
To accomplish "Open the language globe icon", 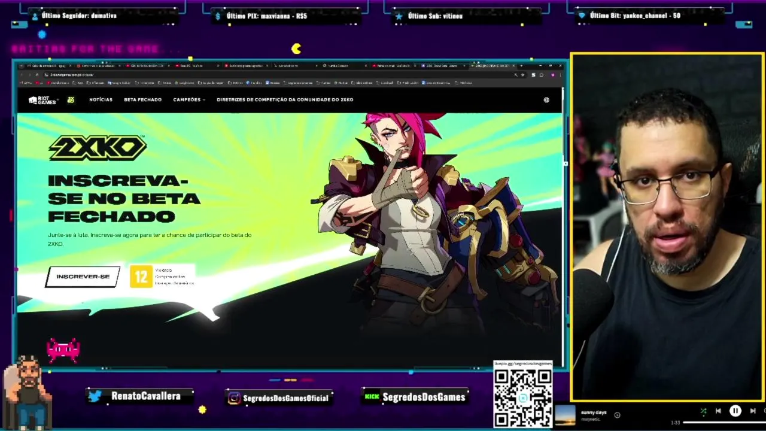I will coord(546,100).
